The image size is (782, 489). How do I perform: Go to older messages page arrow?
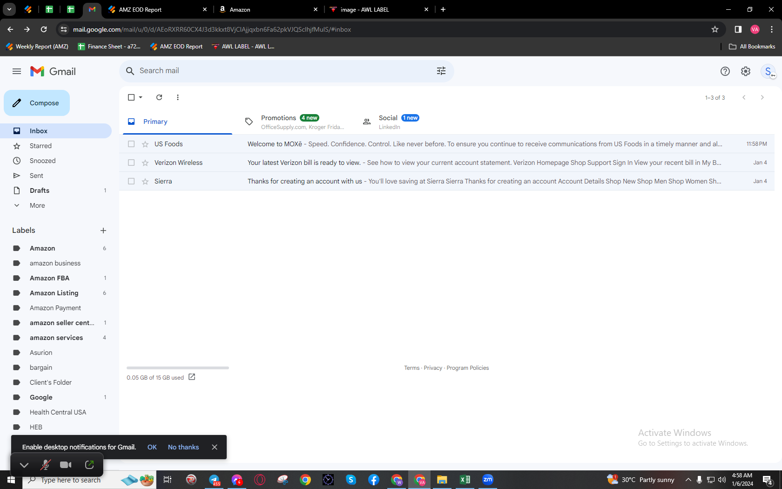[762, 97]
